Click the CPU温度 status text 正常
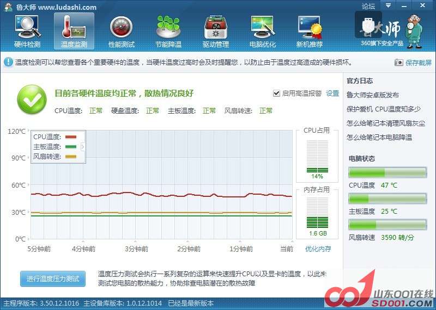This screenshot has height=310, width=436. [x=96, y=111]
